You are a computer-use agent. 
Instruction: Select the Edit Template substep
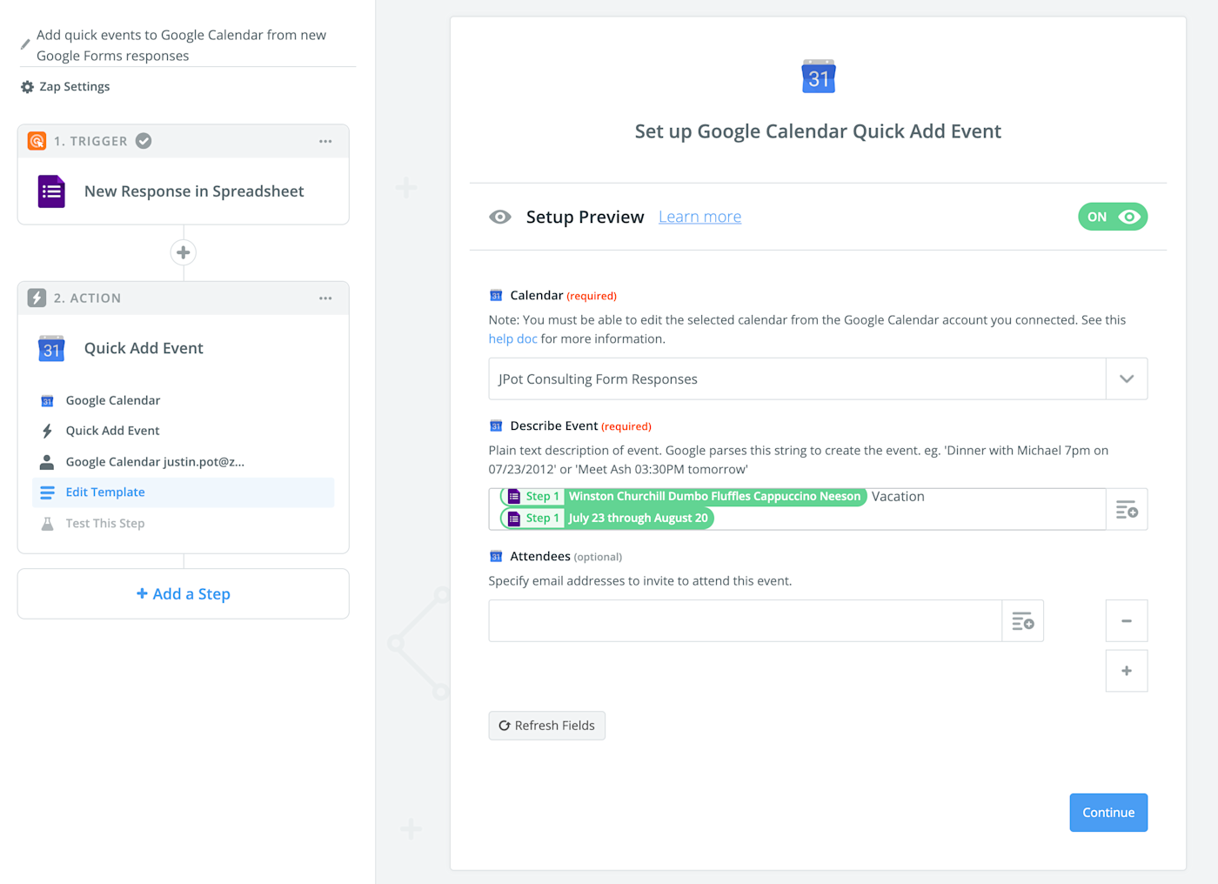pos(184,492)
